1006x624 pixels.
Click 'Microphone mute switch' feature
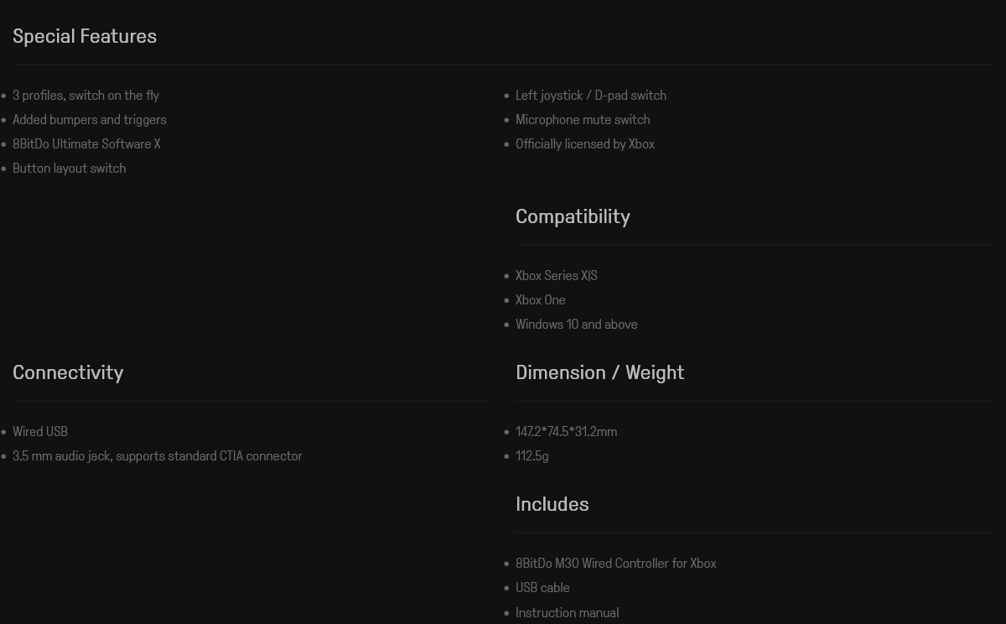pyautogui.click(x=583, y=120)
